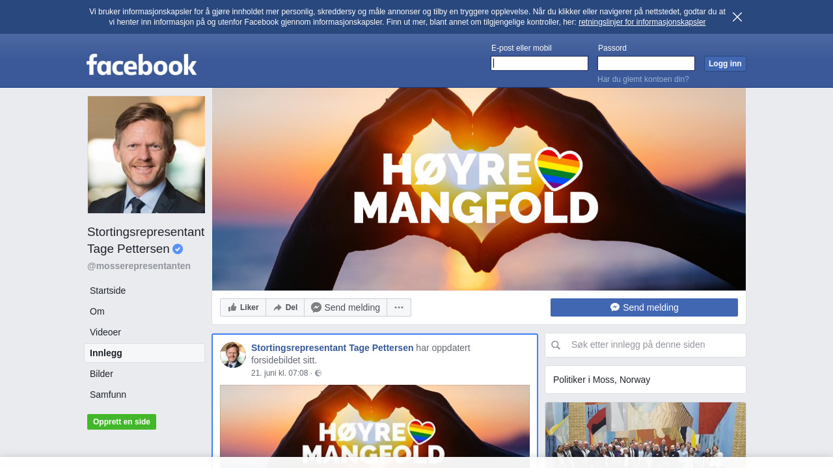Select the Bilder tab
This screenshot has height=468, width=833.
coord(102,374)
